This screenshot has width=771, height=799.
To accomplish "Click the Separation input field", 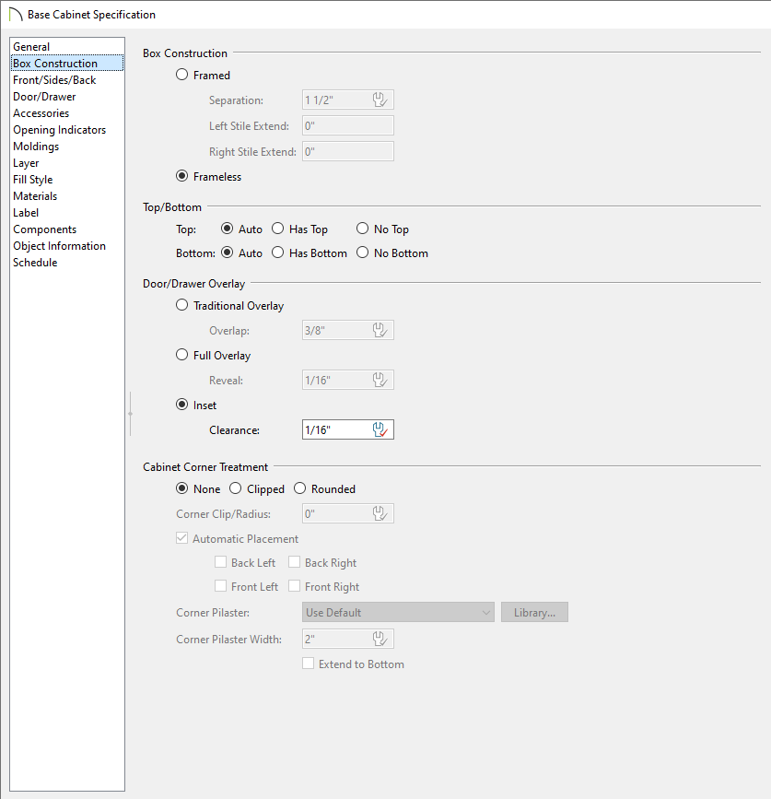I will click(x=348, y=100).
